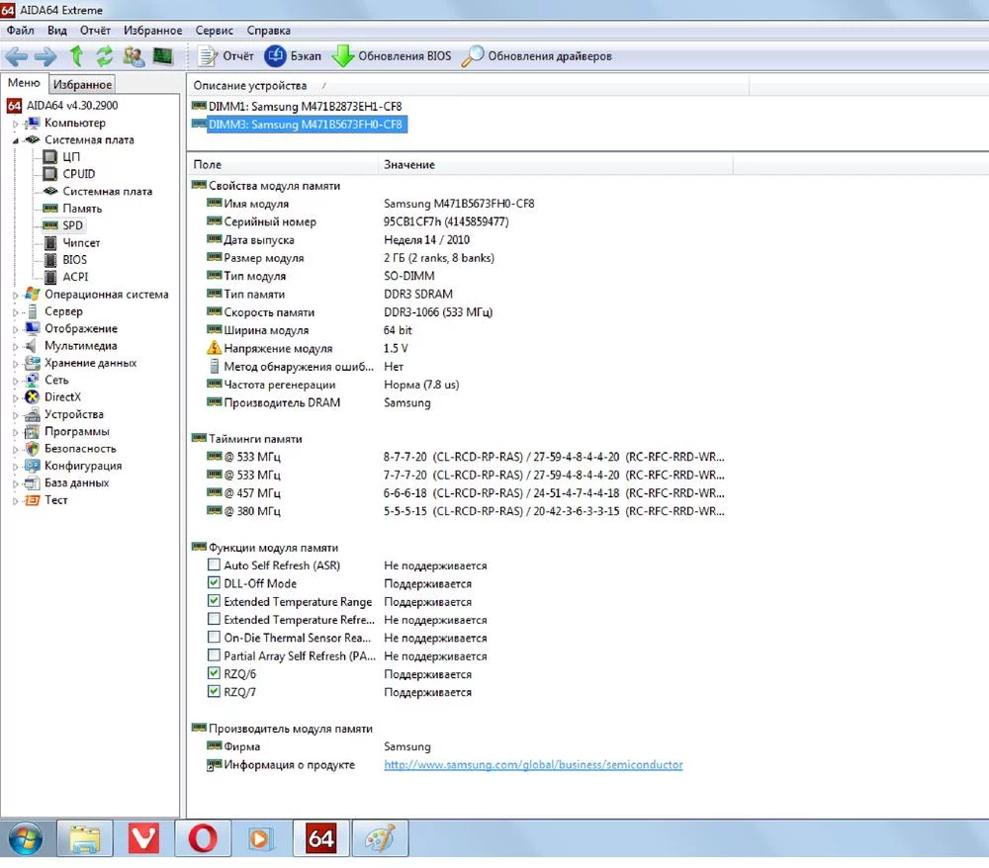Click the green Up arrow toolbar icon
The width and height of the screenshot is (989, 868).
coord(76,56)
